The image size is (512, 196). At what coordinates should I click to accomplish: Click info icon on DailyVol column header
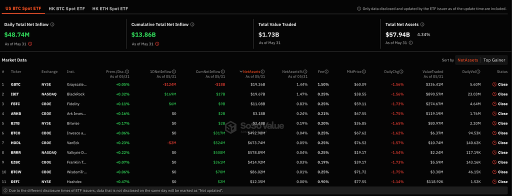pos(478,71)
